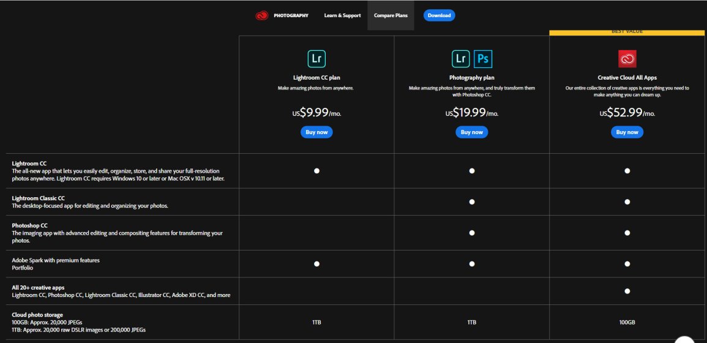This screenshot has width=707, height=343.
Task: Click the Lightroom icon above Lightroom CC plan
Action: click(316, 59)
